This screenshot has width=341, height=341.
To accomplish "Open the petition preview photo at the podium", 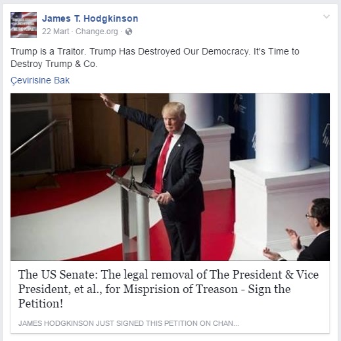I will click(x=170, y=177).
